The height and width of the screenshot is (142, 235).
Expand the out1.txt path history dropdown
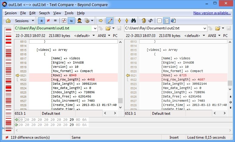click(95, 28)
